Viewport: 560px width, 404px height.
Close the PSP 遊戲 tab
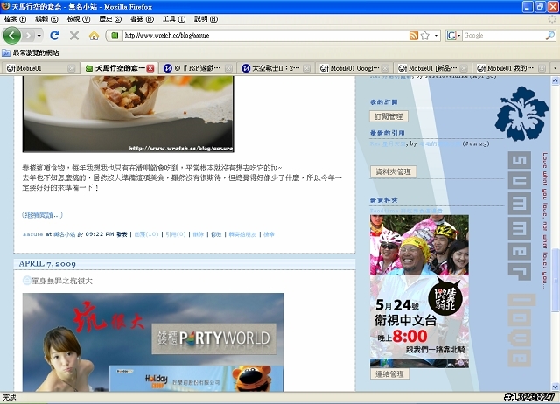229,68
